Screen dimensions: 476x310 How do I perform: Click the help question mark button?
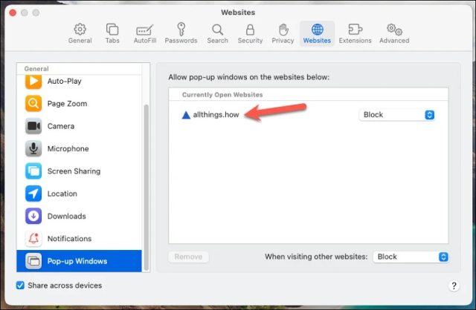click(x=454, y=286)
